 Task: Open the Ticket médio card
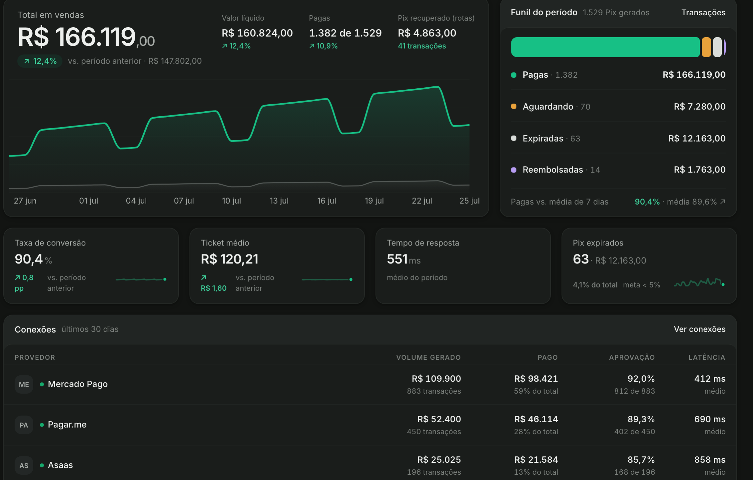277,266
